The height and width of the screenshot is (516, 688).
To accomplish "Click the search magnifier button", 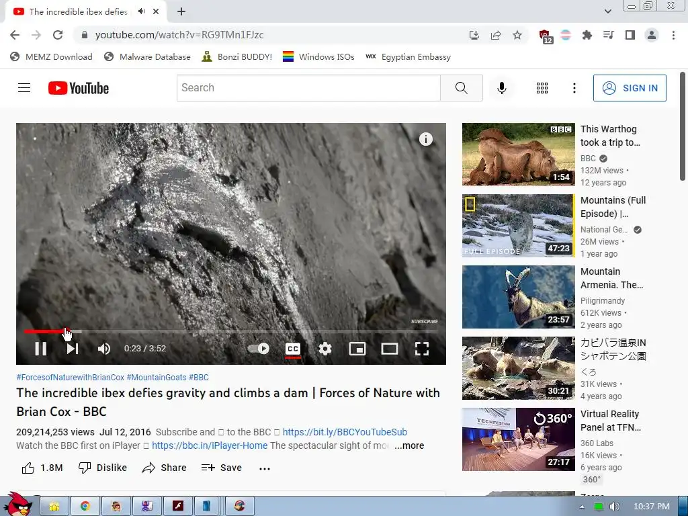I will pyautogui.click(x=462, y=88).
